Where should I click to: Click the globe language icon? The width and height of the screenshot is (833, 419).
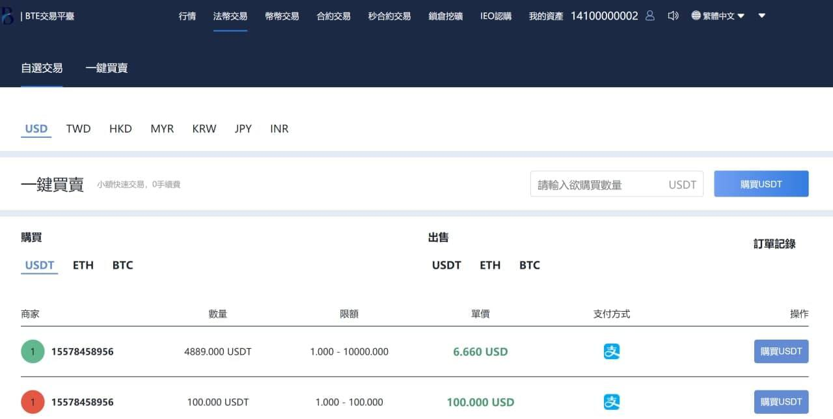[696, 16]
